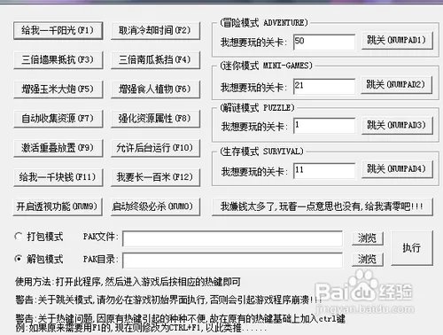443x335 pixels.
Task: Click the Survival level input field
Action: [x=324, y=171]
